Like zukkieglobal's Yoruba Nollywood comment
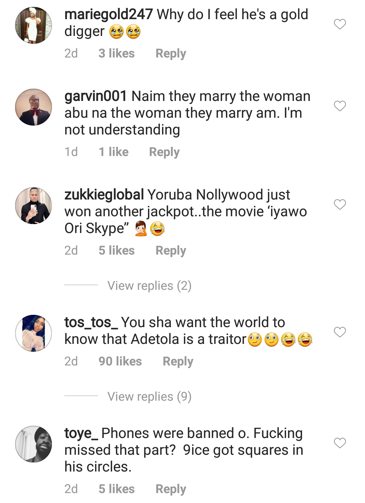This screenshot has width=365, height=503. click(340, 205)
